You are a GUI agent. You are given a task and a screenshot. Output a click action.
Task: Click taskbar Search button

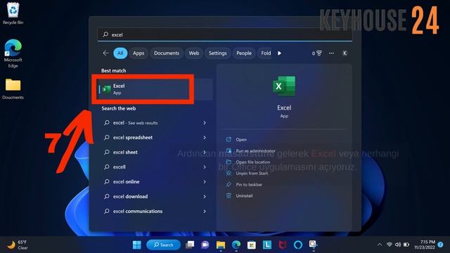(164, 245)
